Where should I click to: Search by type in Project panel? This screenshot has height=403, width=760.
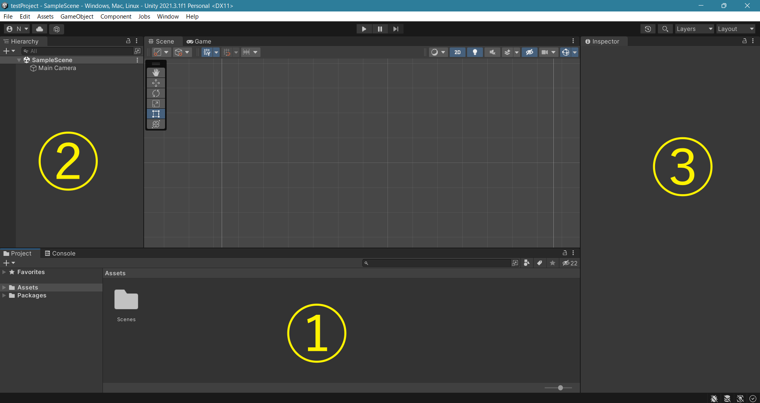pos(527,263)
